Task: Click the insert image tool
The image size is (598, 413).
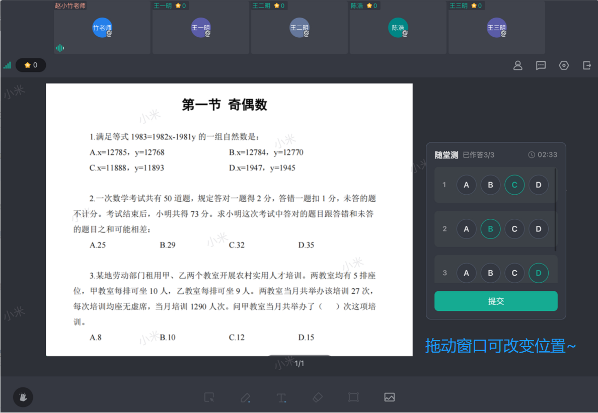Action: [x=390, y=397]
